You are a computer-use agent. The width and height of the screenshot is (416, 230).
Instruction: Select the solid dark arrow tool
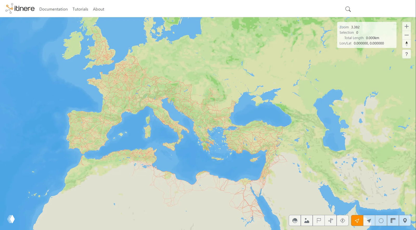369,221
